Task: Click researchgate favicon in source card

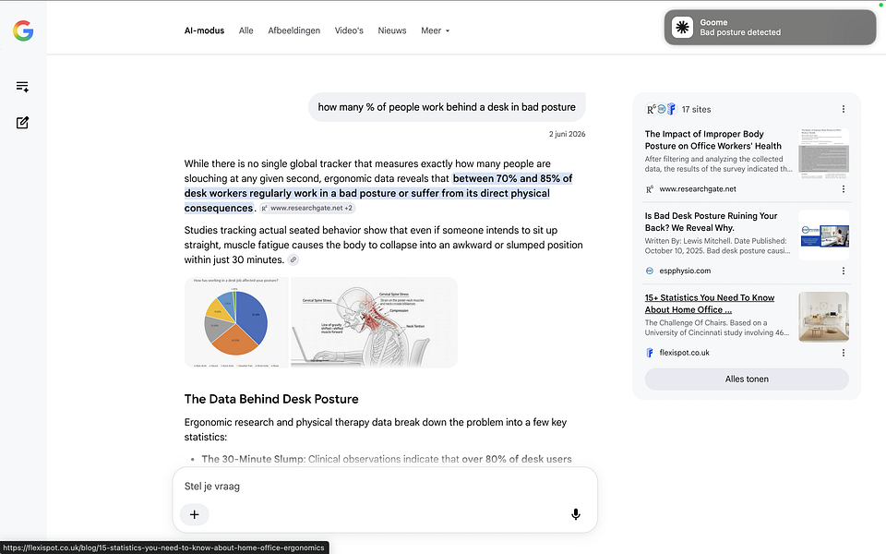Action: tap(649, 189)
